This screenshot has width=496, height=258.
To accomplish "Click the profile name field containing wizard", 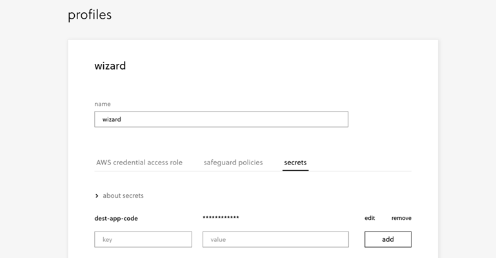I will [x=221, y=119].
